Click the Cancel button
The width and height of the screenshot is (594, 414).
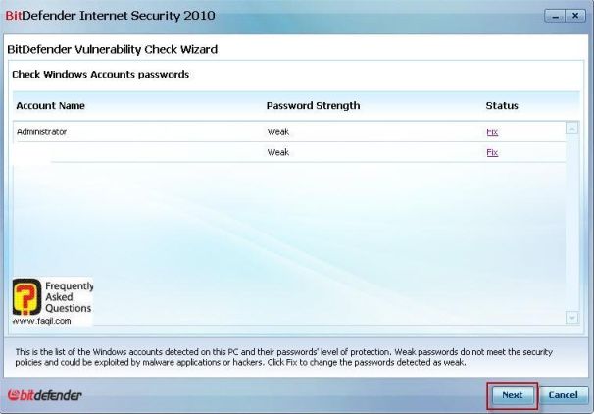(564, 395)
